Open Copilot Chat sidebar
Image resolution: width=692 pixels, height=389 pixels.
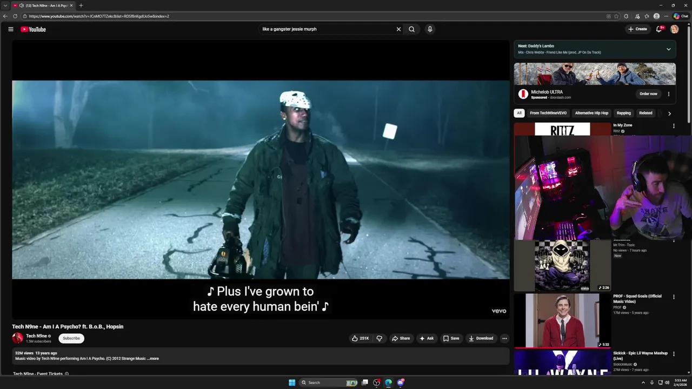pos(680,16)
